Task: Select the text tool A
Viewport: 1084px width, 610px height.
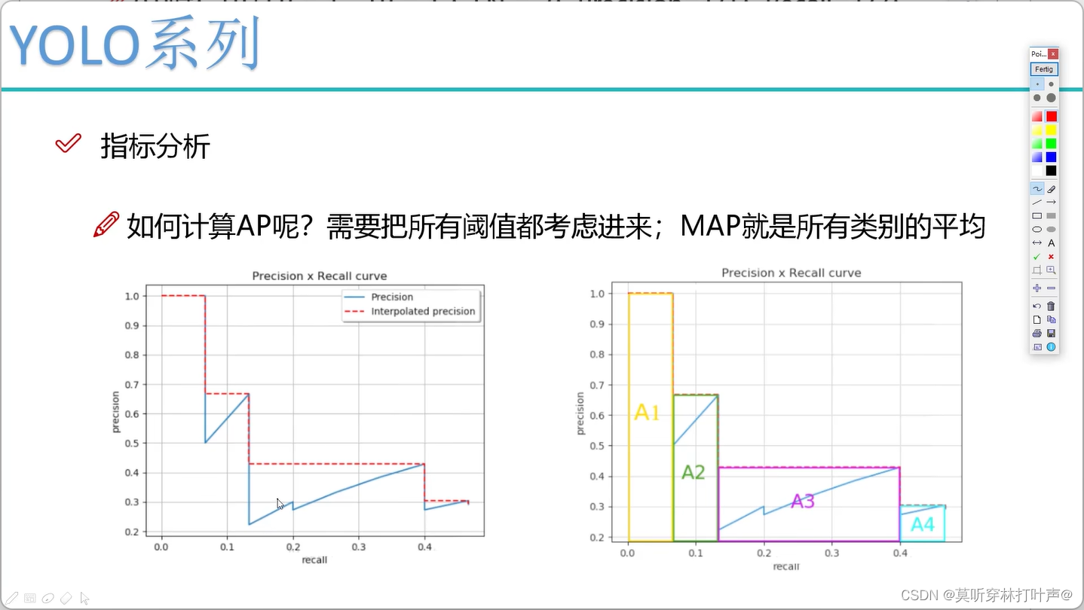Action: click(1051, 242)
